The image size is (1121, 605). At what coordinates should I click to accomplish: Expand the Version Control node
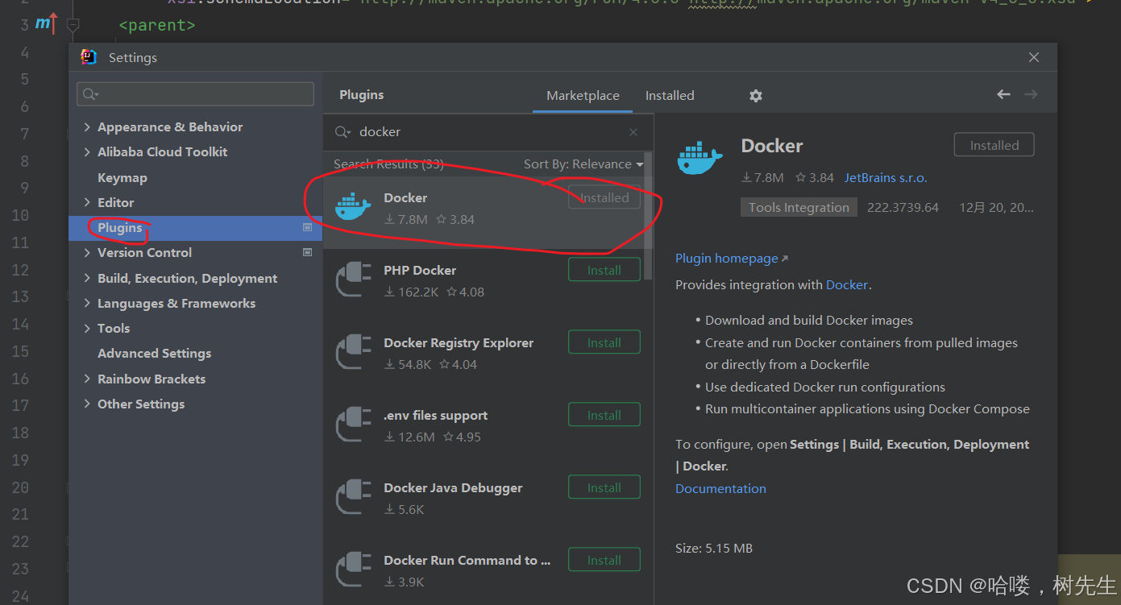87,253
